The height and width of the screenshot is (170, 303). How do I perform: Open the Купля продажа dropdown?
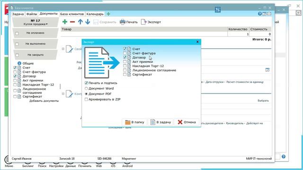click(36, 24)
